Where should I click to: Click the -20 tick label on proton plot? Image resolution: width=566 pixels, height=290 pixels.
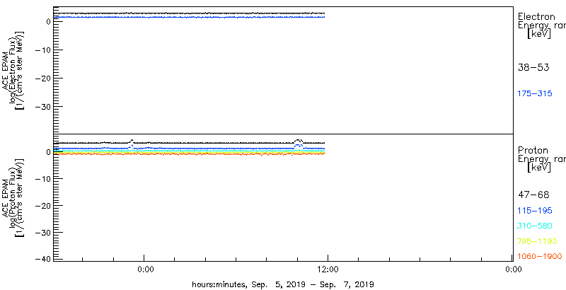tap(44, 206)
